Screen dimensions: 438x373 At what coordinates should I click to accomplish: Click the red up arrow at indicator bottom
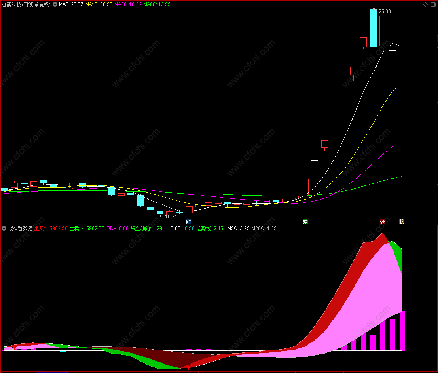[189, 367]
